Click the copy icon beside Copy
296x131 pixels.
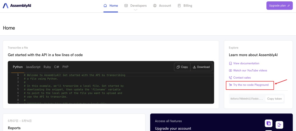coord(178,67)
